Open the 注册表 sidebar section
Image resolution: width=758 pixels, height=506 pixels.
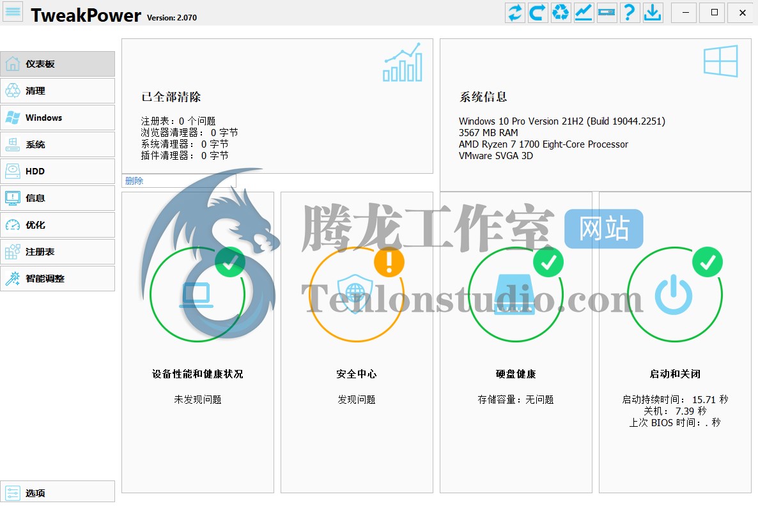[x=58, y=252]
